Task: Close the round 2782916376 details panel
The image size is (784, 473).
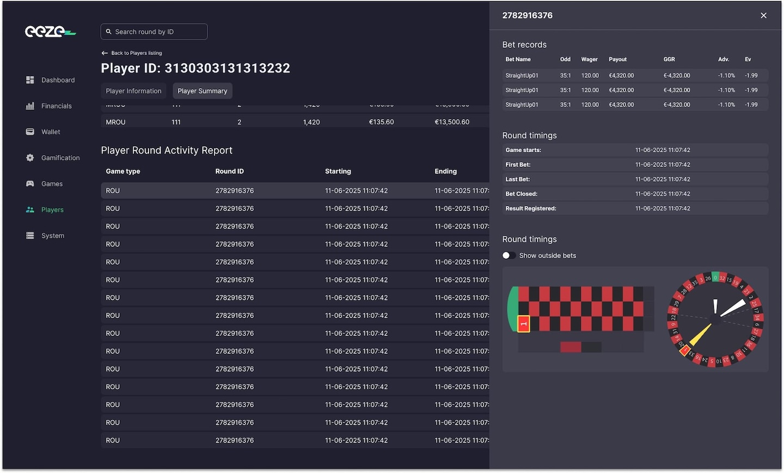Action: [763, 16]
